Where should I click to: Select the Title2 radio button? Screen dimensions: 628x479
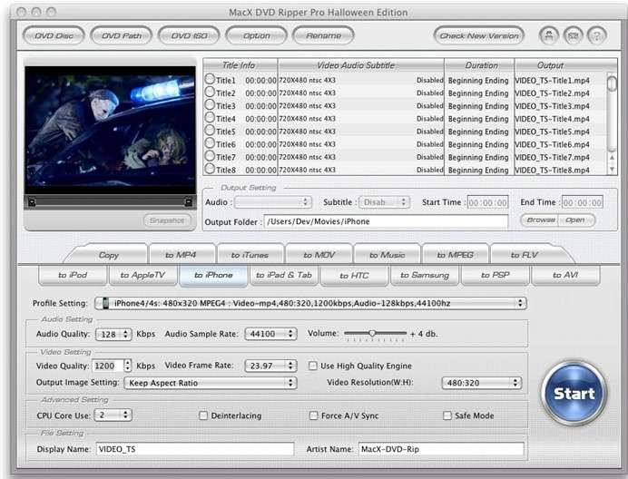point(210,92)
